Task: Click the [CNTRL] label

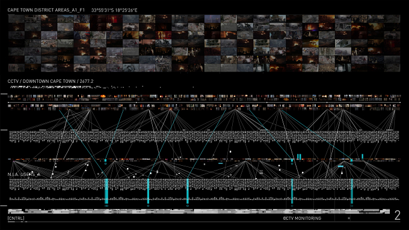Action: [x=16, y=218]
